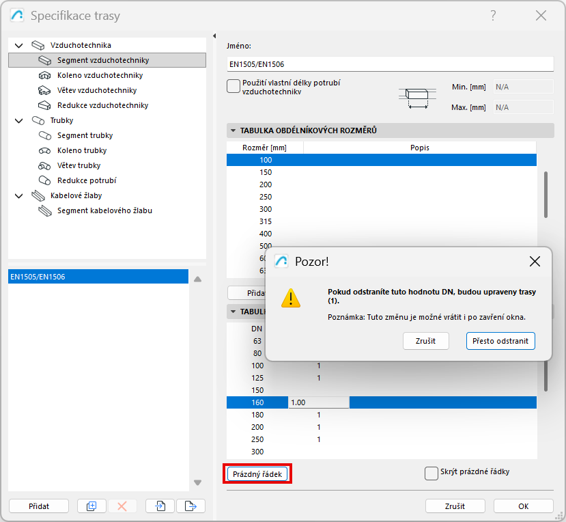Select size row 150 in rectangular table
Screen dimensions: 566x522
click(x=382, y=172)
